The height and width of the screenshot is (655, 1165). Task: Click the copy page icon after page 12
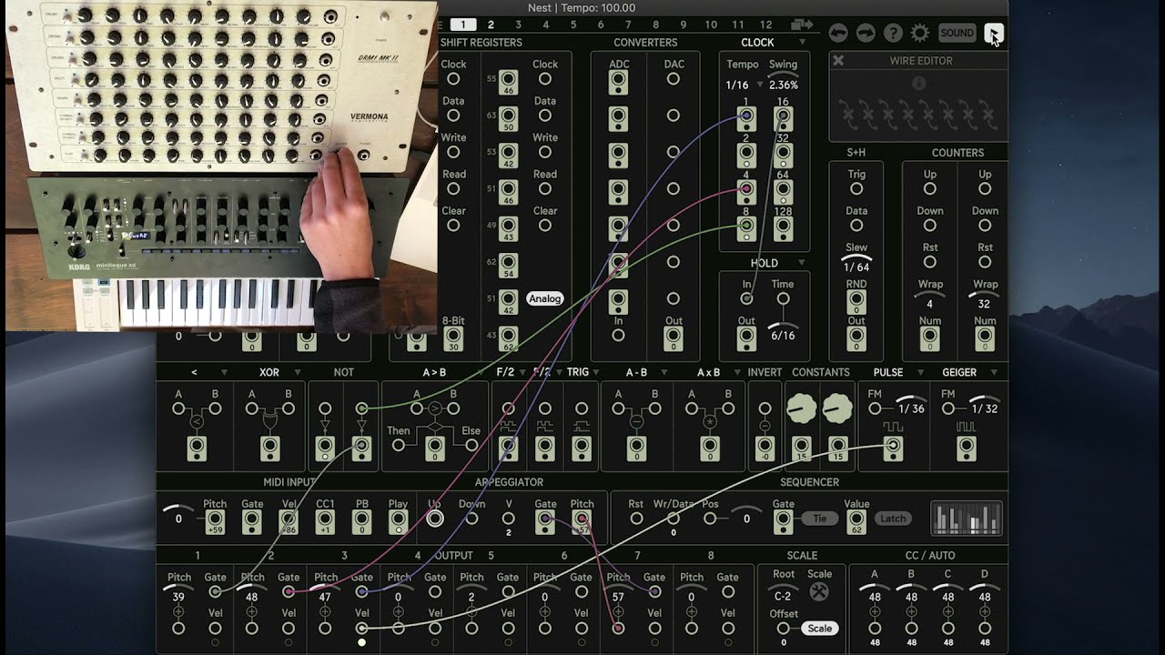pos(802,25)
